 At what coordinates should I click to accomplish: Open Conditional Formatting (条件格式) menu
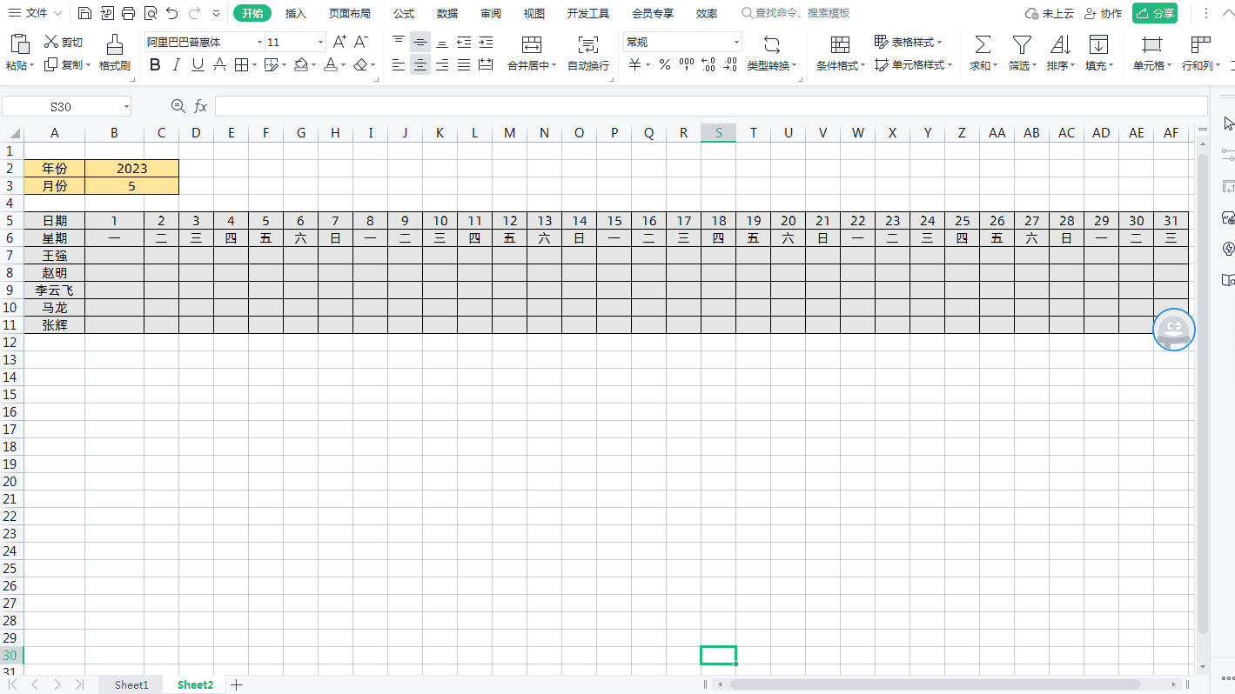[x=841, y=65]
